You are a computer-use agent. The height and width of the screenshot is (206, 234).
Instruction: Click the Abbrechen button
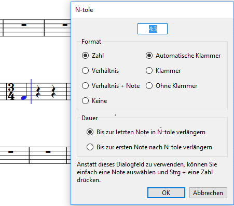pyautogui.click(x=208, y=192)
